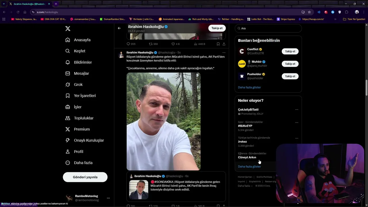Image resolution: width=368 pixels, height=207 pixels.
Task: Open Yer İşaretleri bookmark icon
Action: click(68, 95)
